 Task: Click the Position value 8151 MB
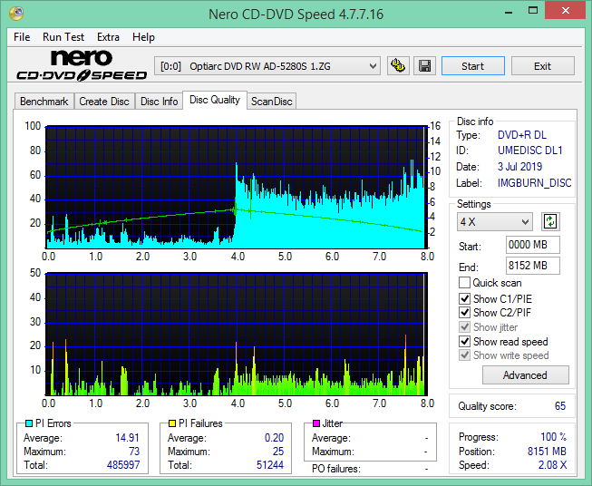coord(547,452)
